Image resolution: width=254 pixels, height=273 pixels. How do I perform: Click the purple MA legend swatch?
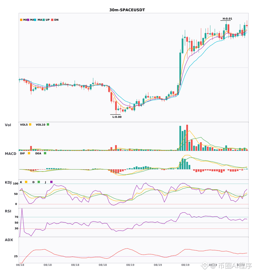[x=28, y=20]
